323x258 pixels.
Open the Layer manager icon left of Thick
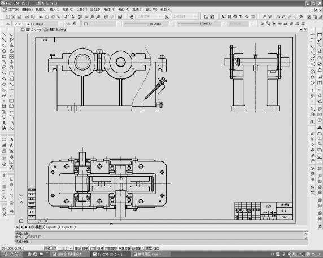point(7,24)
